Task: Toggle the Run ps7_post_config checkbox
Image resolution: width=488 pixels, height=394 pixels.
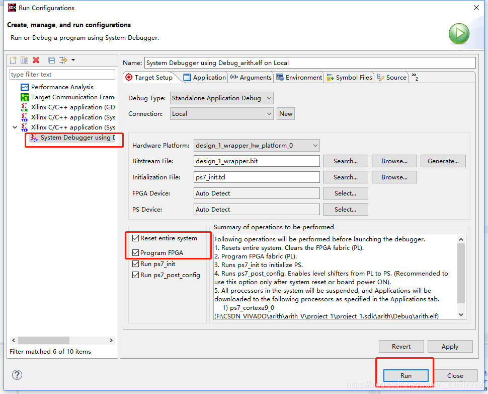Action: (135, 275)
